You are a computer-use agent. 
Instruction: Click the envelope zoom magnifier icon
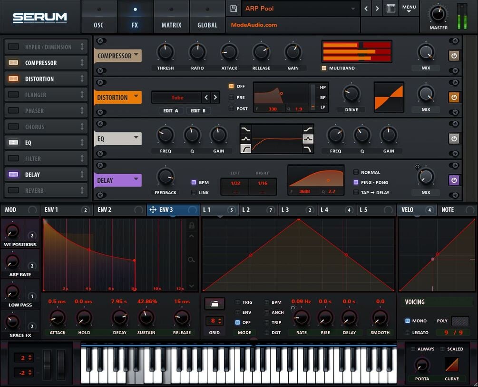pos(192,260)
